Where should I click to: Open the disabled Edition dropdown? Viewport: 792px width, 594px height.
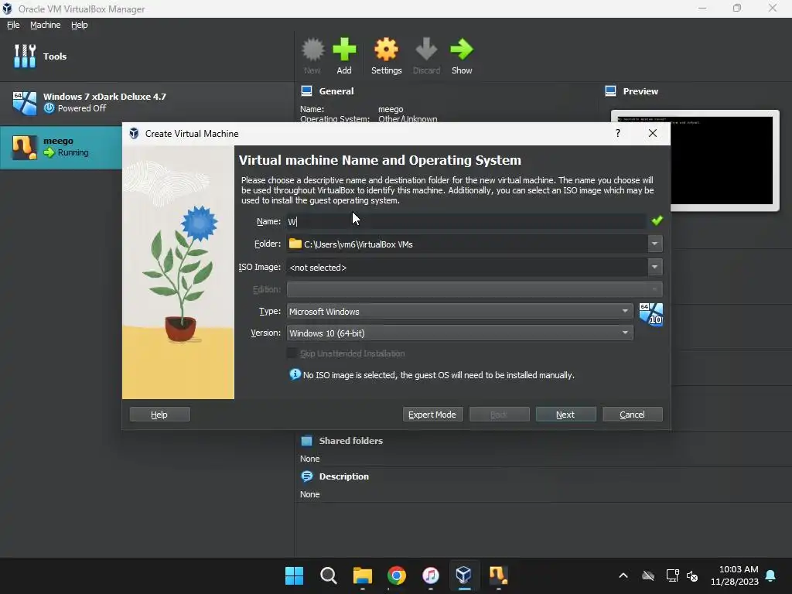click(x=474, y=289)
